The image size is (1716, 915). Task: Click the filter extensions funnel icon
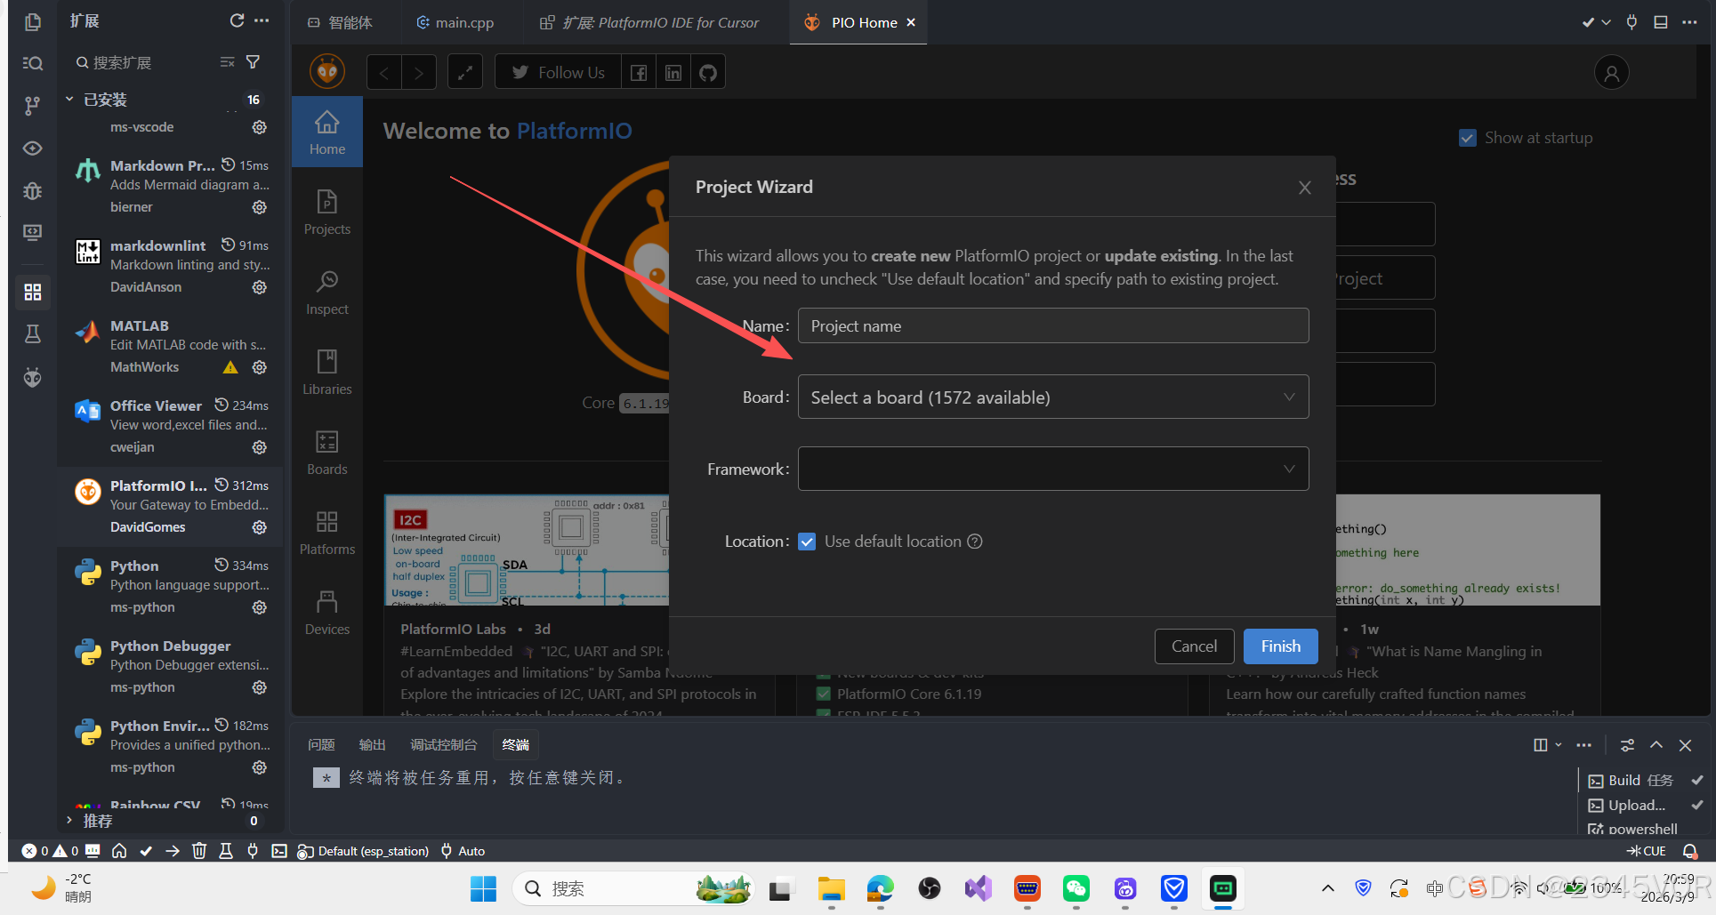(x=253, y=62)
